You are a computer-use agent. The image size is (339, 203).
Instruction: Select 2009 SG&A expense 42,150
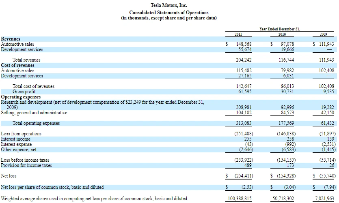pyautogui.click(x=328, y=113)
